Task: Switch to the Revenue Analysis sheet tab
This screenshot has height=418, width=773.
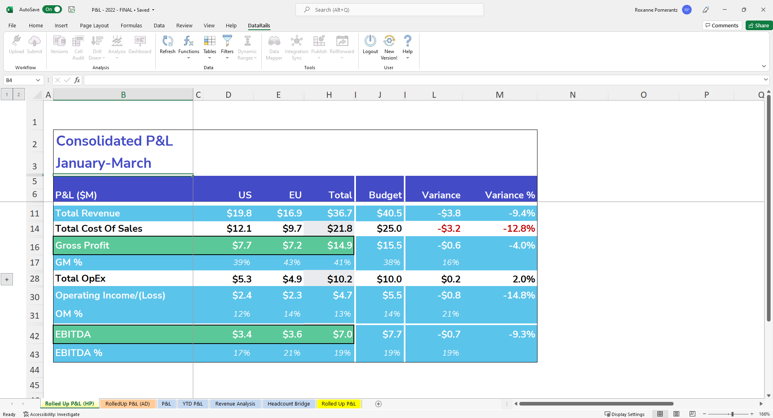Action: [x=235, y=404]
